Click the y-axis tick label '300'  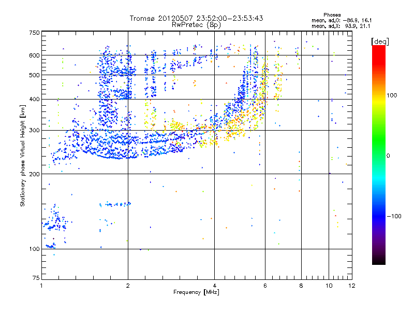tap(34, 131)
